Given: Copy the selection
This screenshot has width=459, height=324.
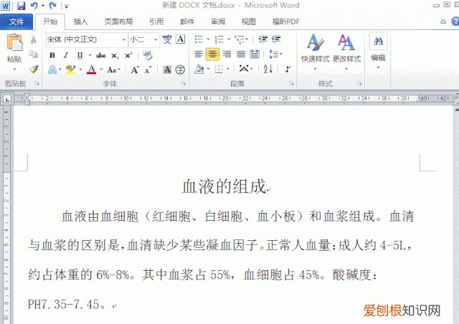Looking at the screenshot, I should (x=34, y=54).
